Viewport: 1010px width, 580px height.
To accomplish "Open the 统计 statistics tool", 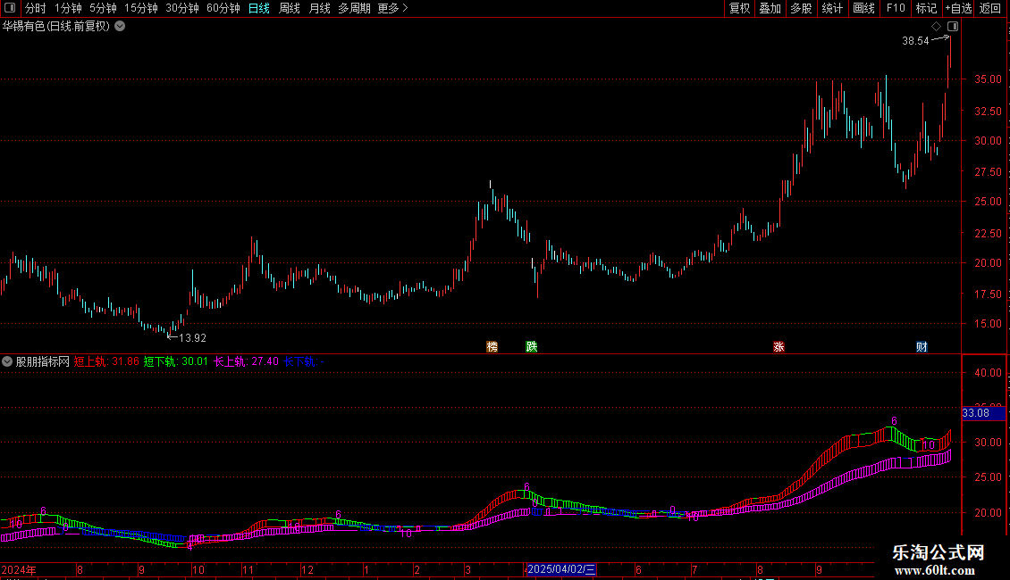I will tap(832, 8).
